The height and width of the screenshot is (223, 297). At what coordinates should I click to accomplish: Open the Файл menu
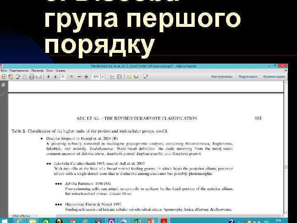[x=4, y=71]
